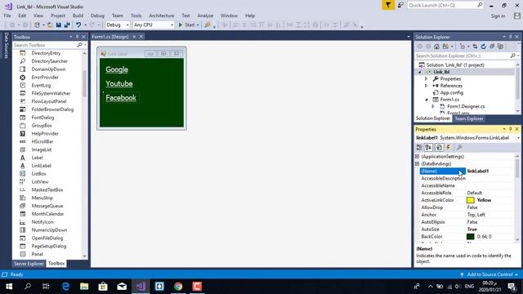The height and width of the screenshot is (294, 523).
Task: Click the notifications flag icon
Action: click(388, 5)
